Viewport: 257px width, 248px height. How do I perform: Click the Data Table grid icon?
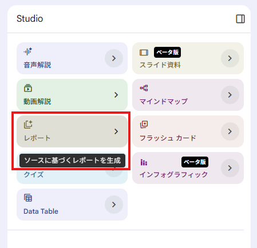click(28, 198)
